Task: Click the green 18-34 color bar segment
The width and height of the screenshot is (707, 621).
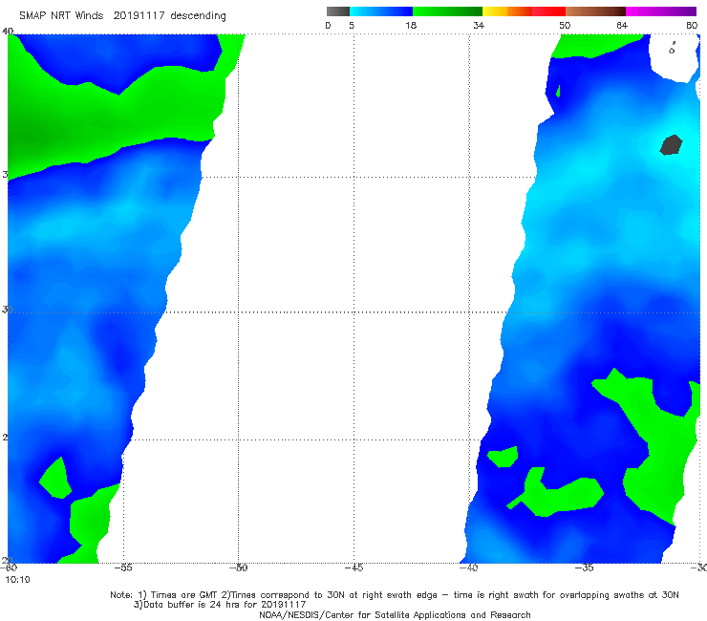Action: 447,11
